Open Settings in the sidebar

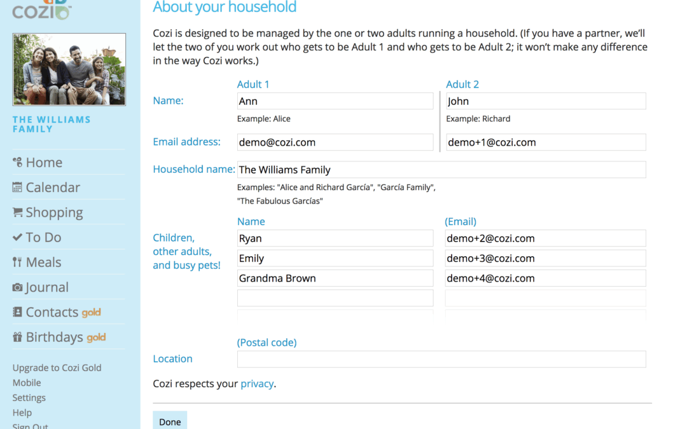[x=29, y=397]
